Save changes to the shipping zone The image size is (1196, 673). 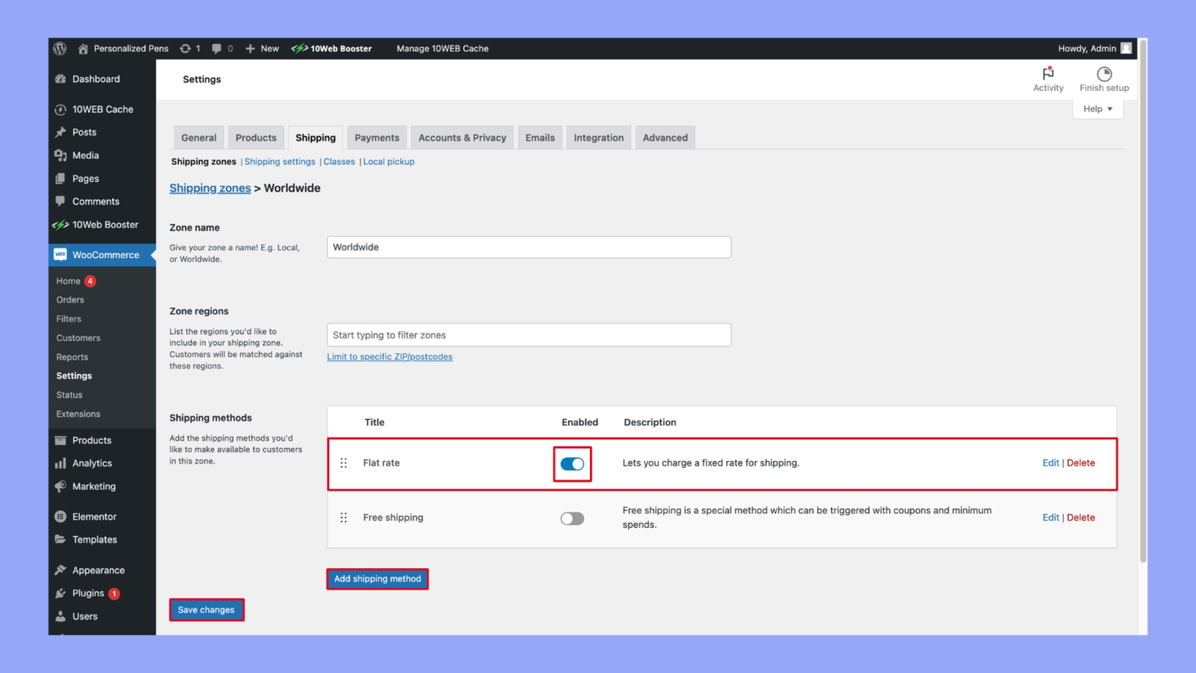pos(206,609)
